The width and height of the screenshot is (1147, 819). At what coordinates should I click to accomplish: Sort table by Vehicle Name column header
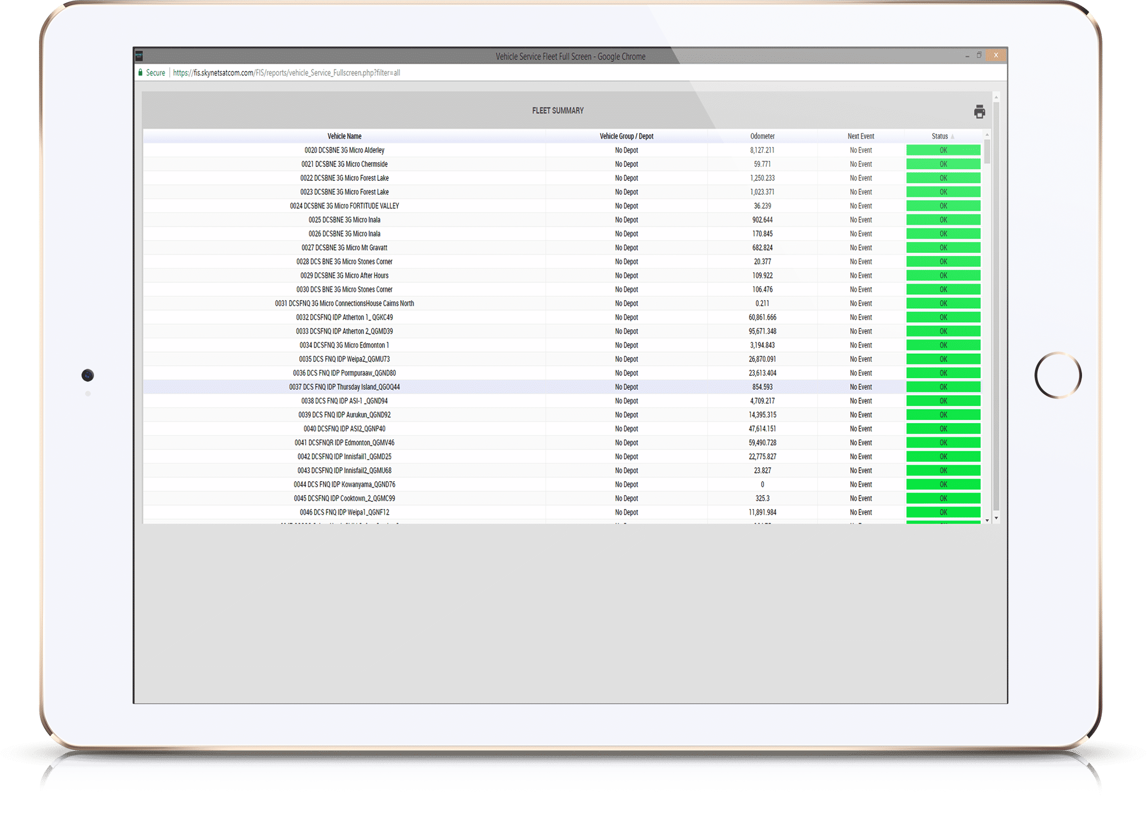(344, 136)
